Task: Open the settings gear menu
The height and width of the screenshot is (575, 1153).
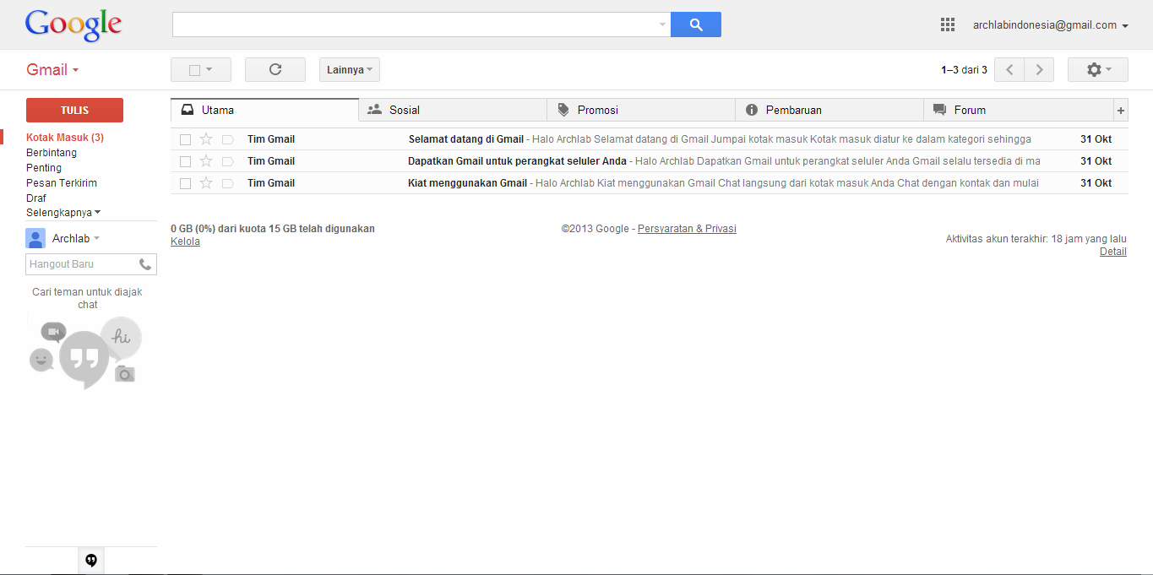Action: point(1098,69)
